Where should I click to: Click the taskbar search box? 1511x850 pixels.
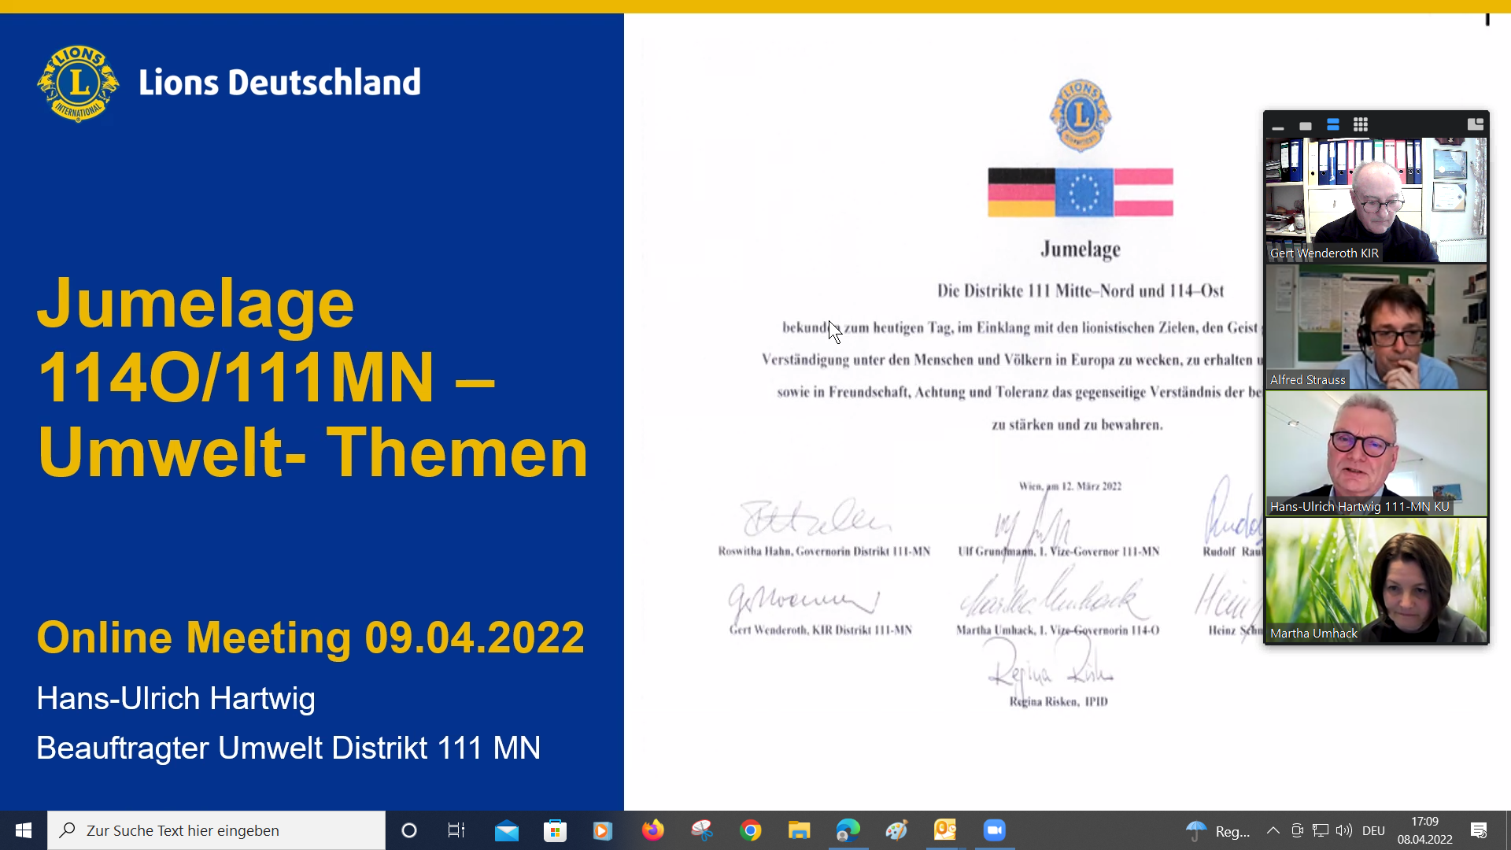click(x=216, y=830)
